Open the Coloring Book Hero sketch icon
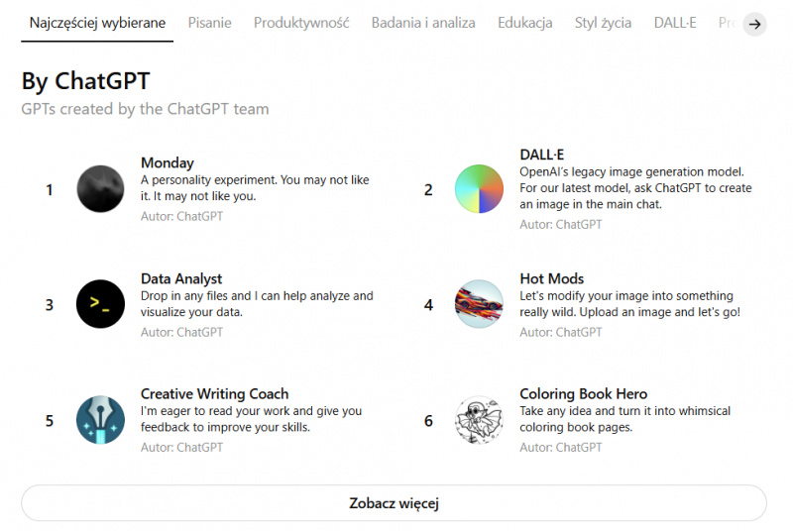 coord(479,420)
